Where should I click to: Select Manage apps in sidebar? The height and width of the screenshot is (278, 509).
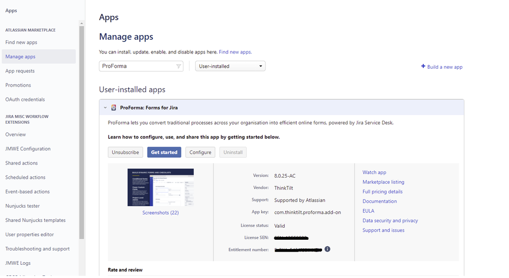(x=39, y=57)
